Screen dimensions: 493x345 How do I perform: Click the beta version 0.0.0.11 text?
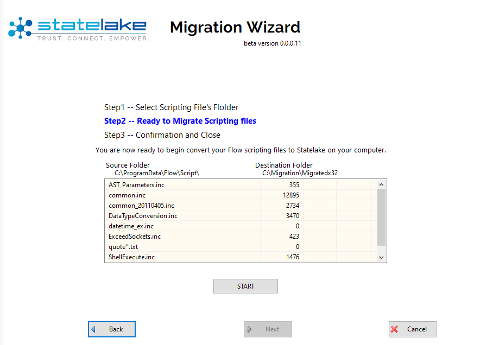pyautogui.click(x=272, y=43)
